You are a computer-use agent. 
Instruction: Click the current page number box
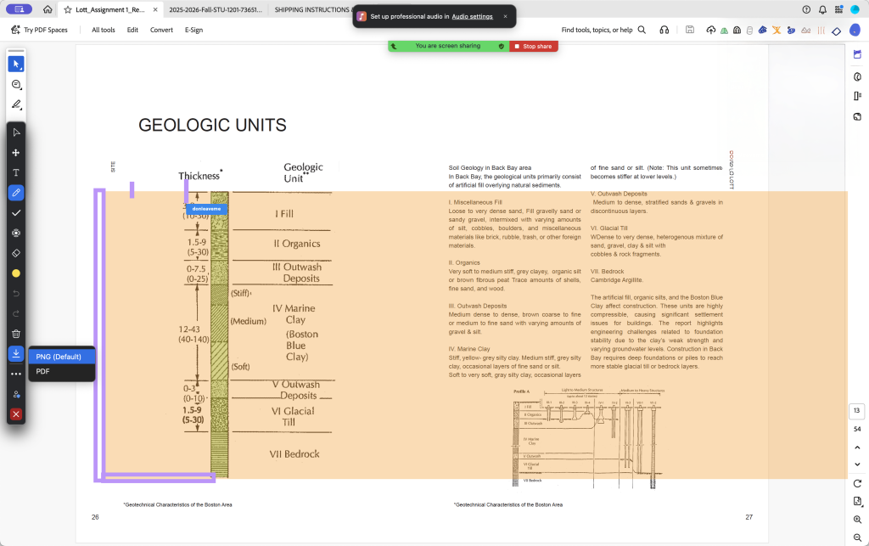click(857, 411)
